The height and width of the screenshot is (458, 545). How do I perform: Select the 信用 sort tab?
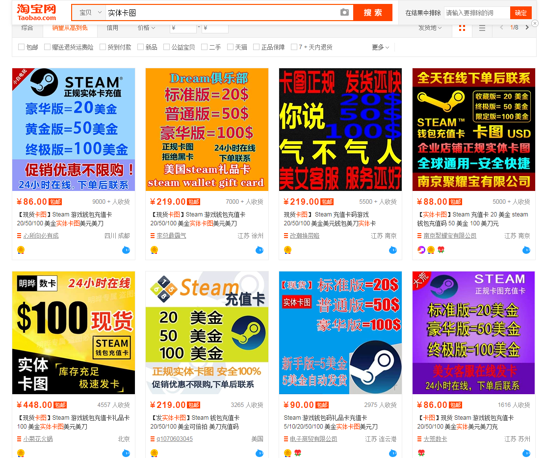pyautogui.click(x=112, y=28)
